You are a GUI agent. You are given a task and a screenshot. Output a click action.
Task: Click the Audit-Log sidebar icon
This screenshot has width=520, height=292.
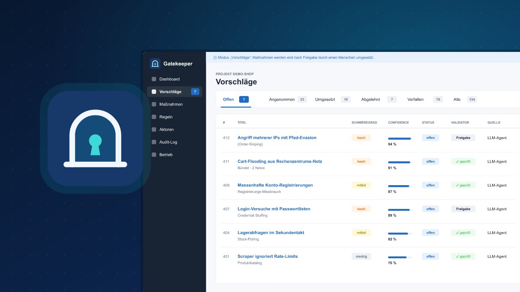coord(154,142)
